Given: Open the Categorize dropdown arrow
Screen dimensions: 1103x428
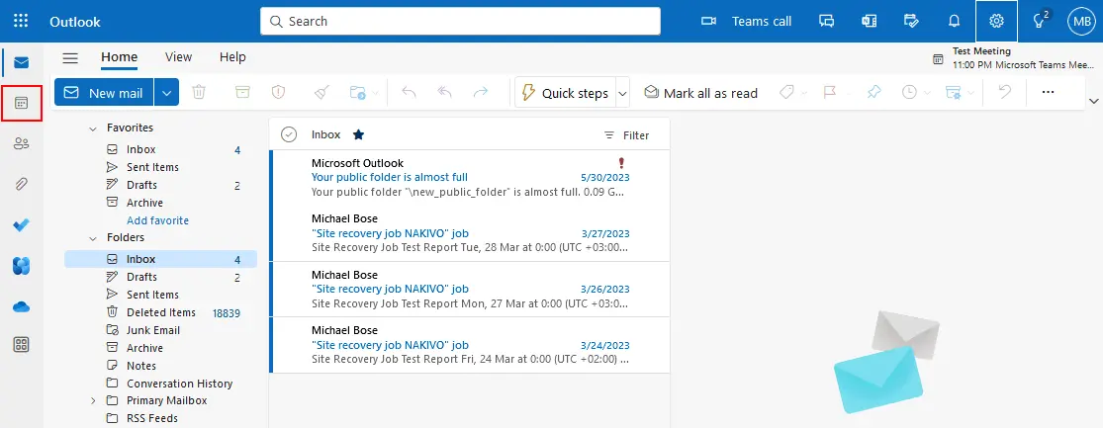Looking at the screenshot, I should 804,94.
